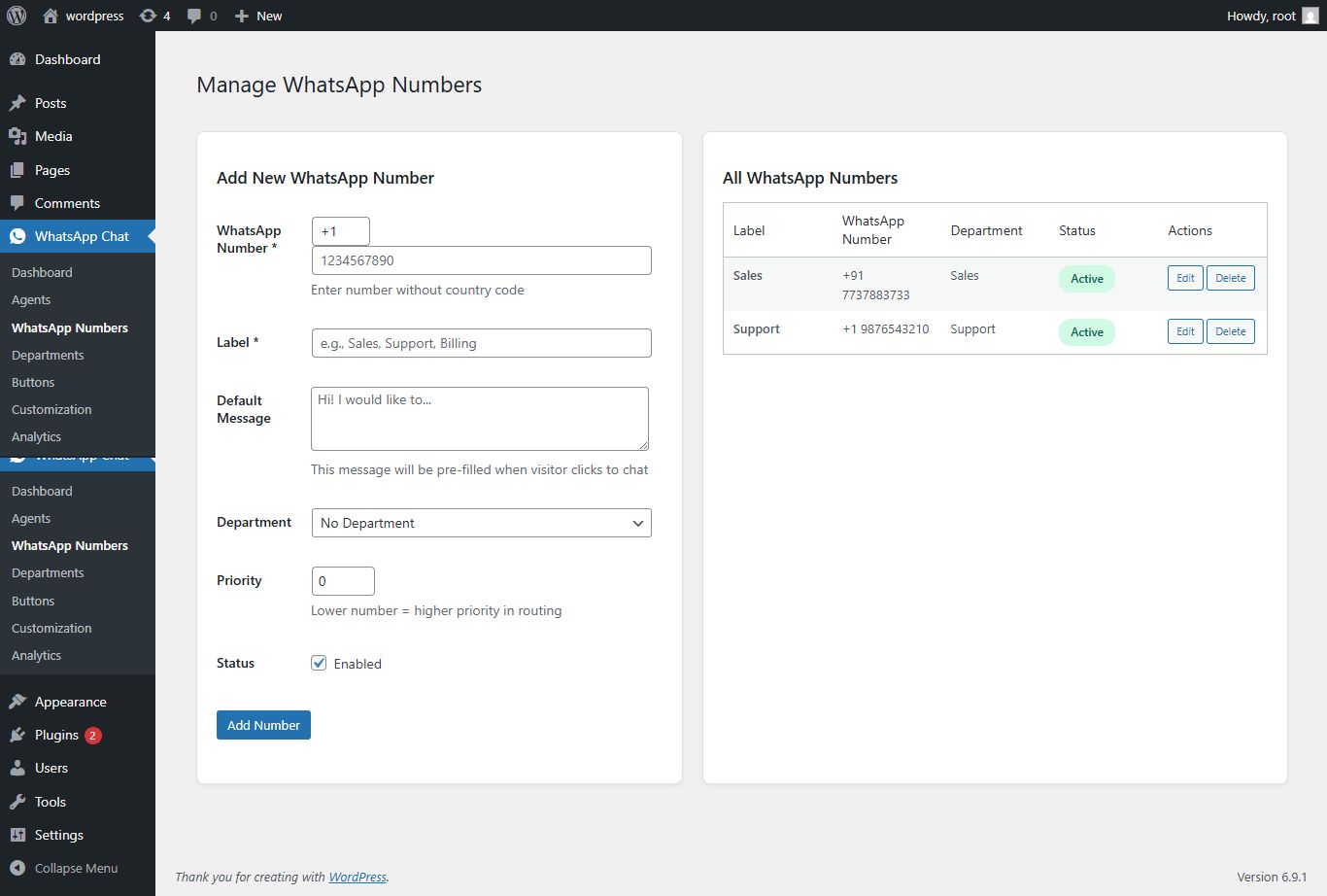Edit the Sales WhatsApp number
The height and width of the screenshot is (896, 1327).
click(1185, 278)
